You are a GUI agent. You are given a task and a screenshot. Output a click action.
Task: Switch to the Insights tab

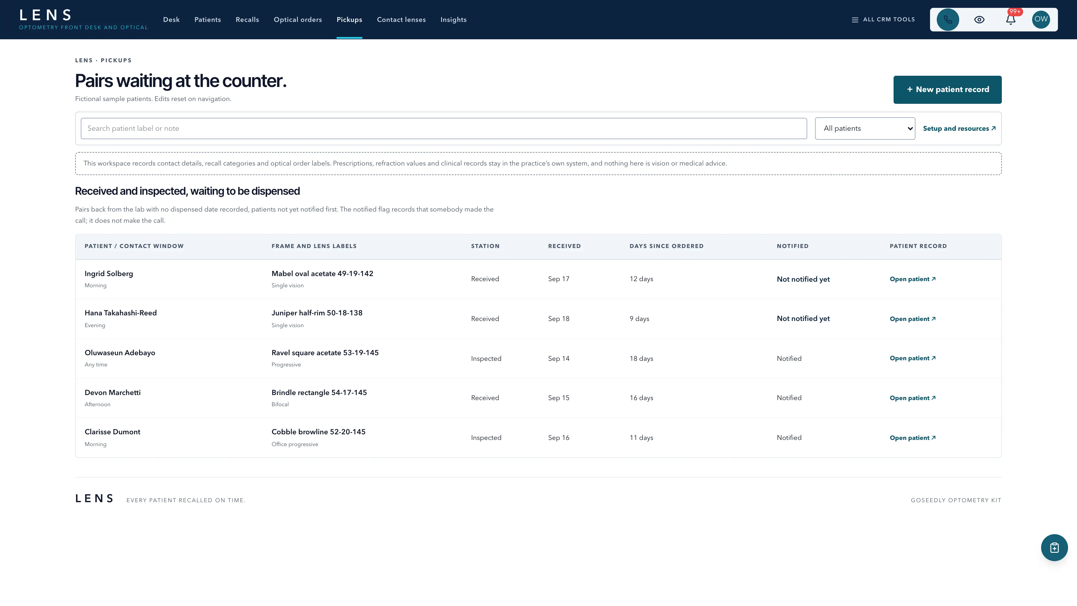pos(453,20)
